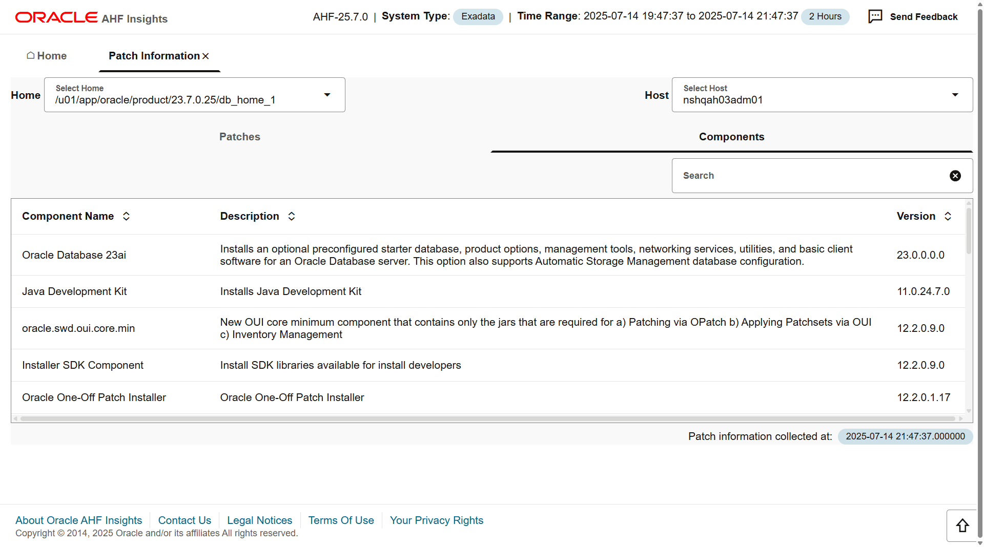Screen dimensions: 984x547
Task: Switch to the Home tab
Action: click(47, 56)
